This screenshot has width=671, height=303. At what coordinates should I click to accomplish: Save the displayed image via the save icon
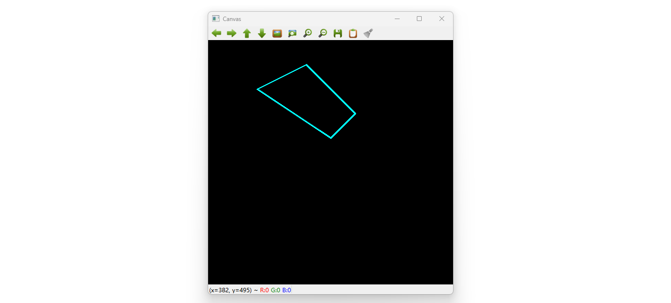337,33
